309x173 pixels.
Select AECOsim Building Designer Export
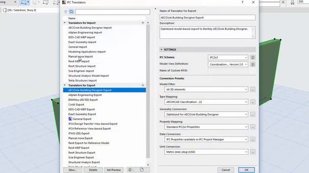click(104, 90)
